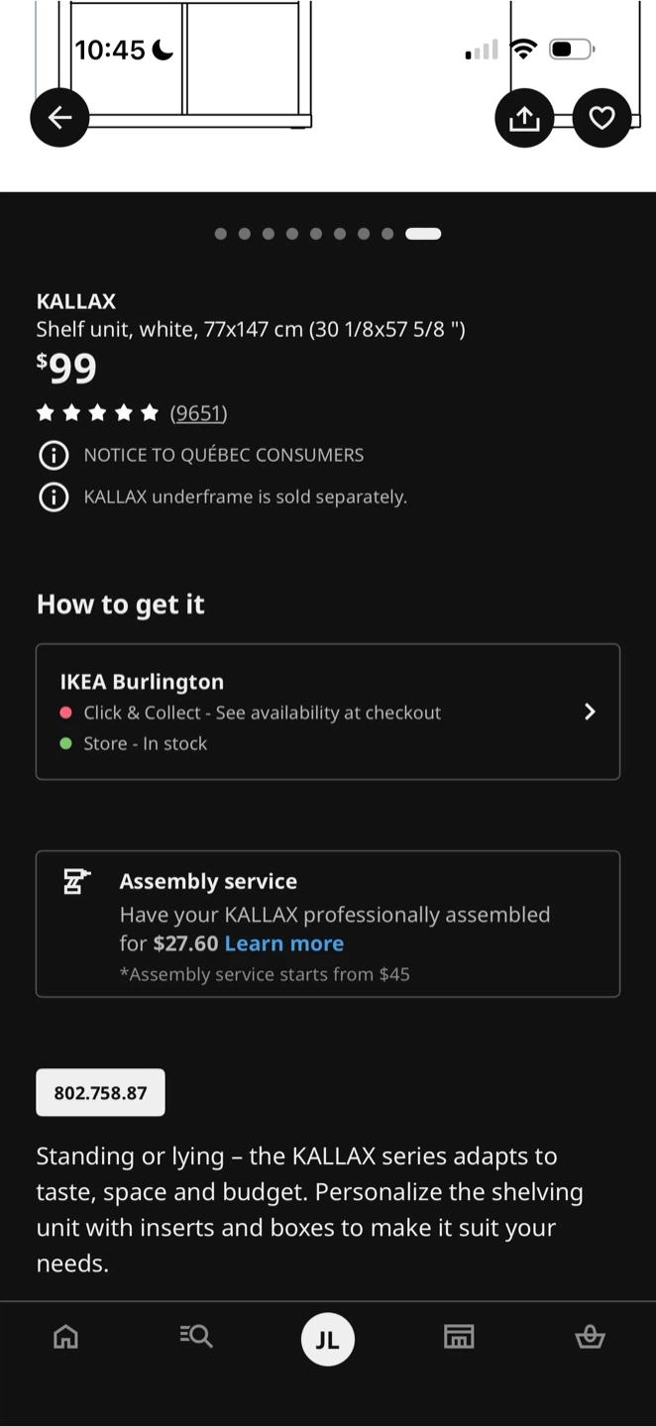656x1427 pixels.
Task: Open the 9651 reviews link
Action: [x=198, y=412]
